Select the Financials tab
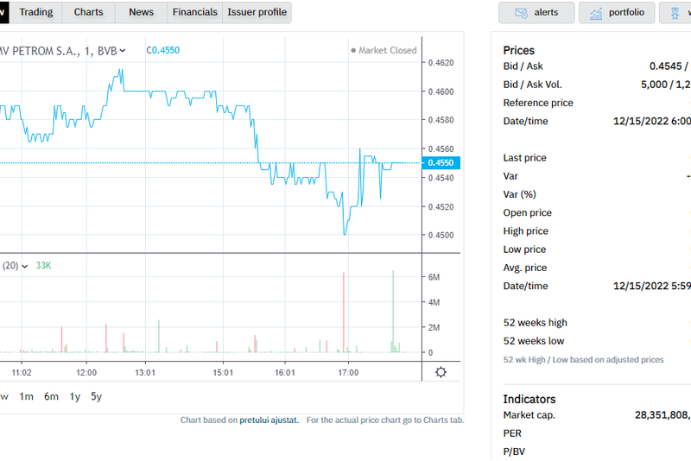Viewport: 691px width, 461px height. coord(194,12)
